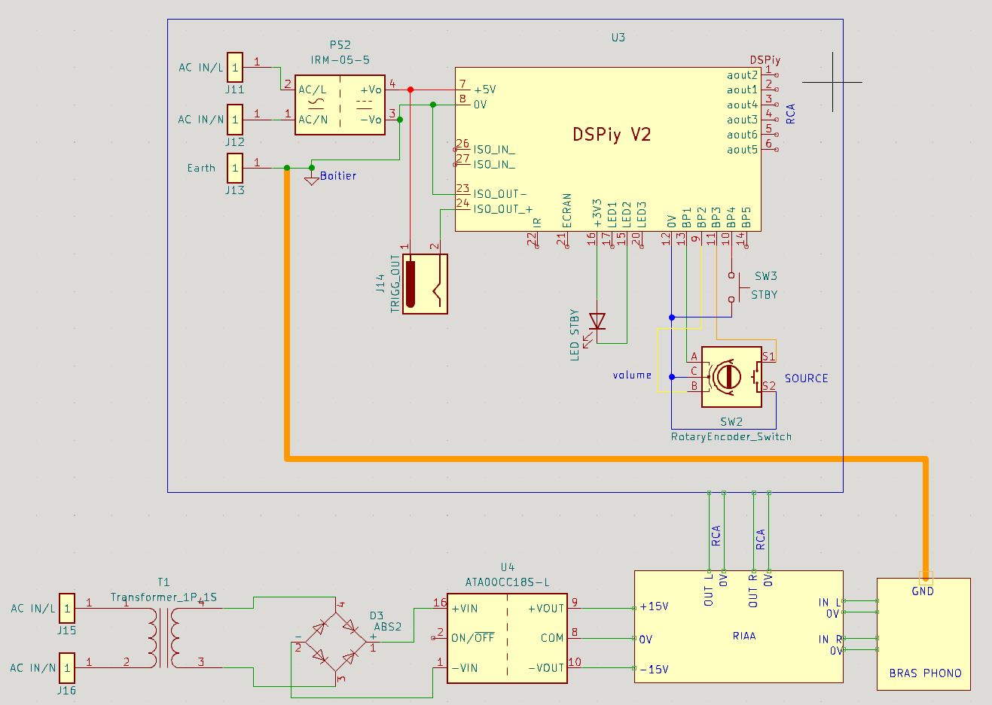Select the red +5V junction dot
Image resolution: width=992 pixels, height=705 pixels.
pos(411,90)
